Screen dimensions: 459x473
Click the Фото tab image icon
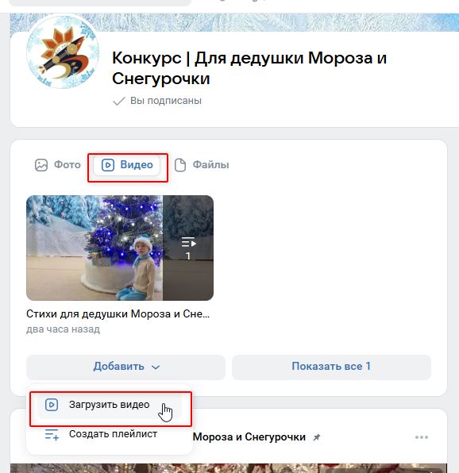tap(41, 165)
